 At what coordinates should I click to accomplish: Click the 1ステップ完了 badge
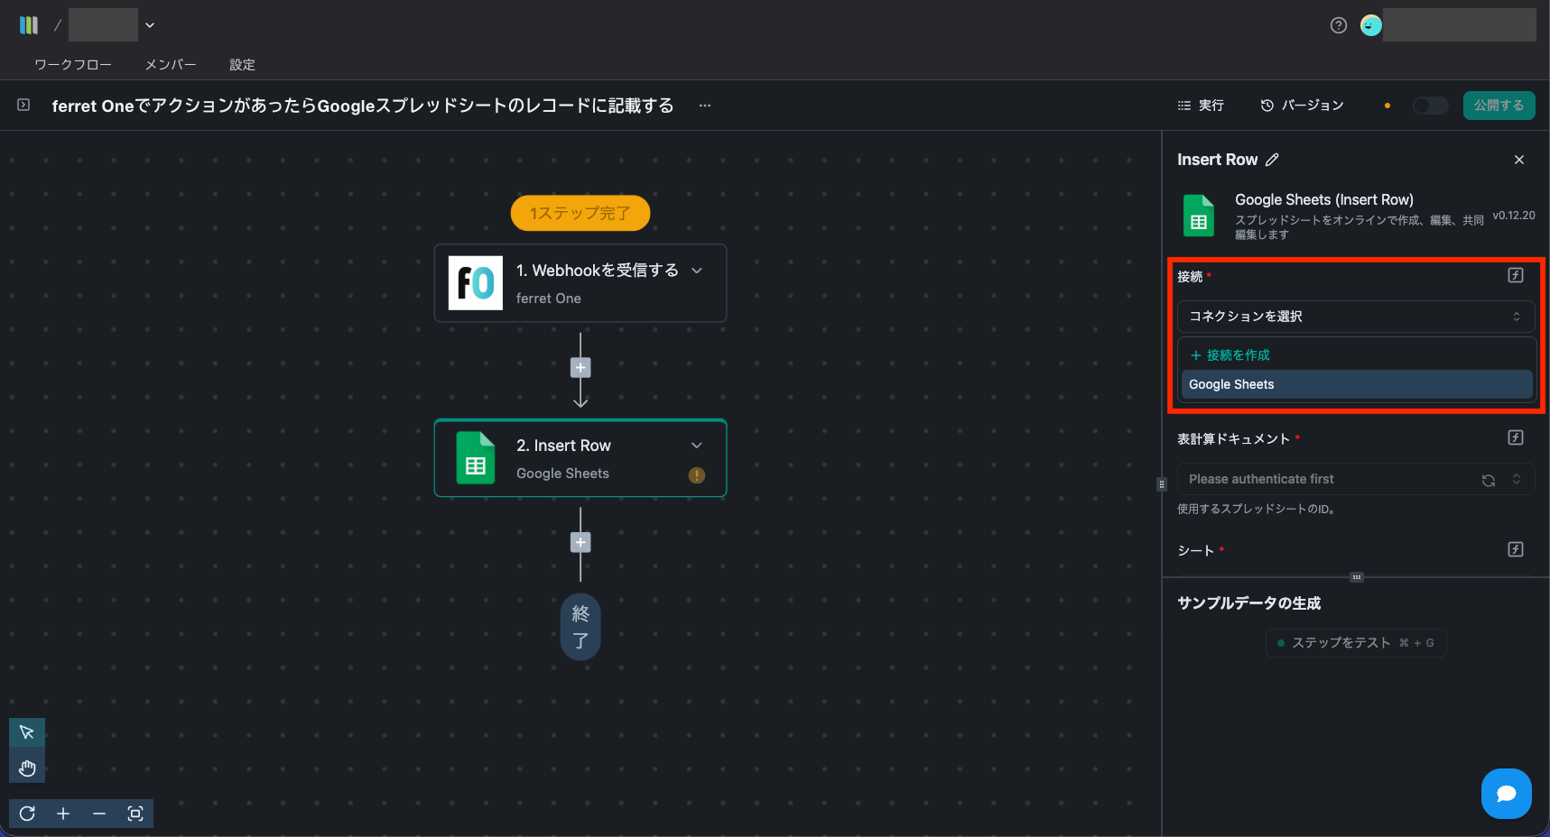pos(580,213)
